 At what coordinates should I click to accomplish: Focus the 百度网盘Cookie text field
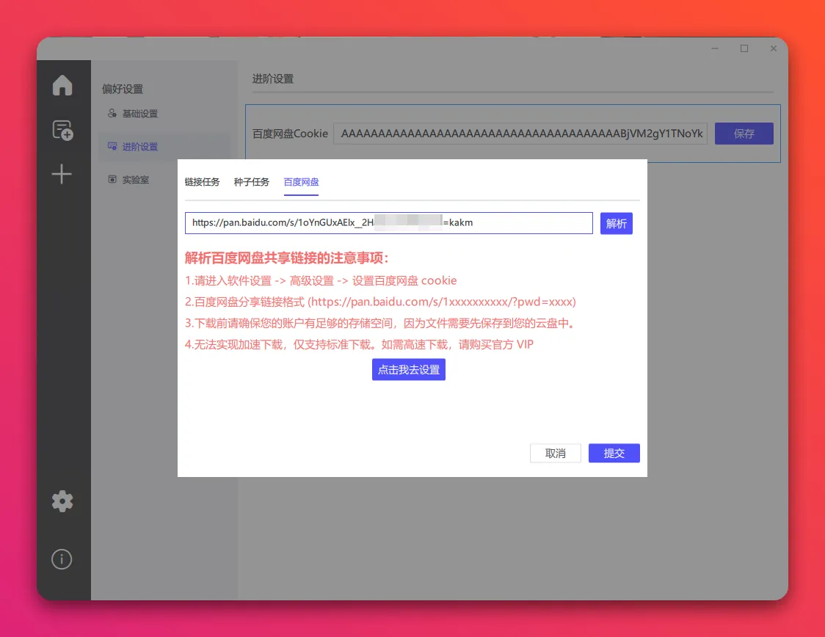[x=520, y=134]
